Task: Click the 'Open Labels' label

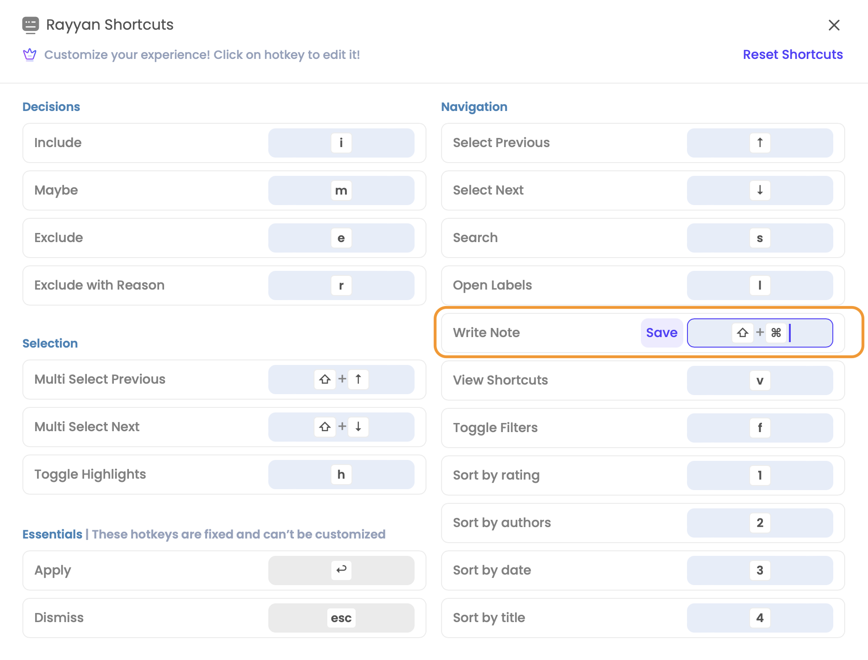Action: (492, 285)
